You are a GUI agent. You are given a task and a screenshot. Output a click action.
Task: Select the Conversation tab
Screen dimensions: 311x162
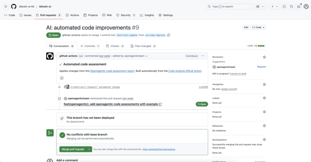(62, 46)
